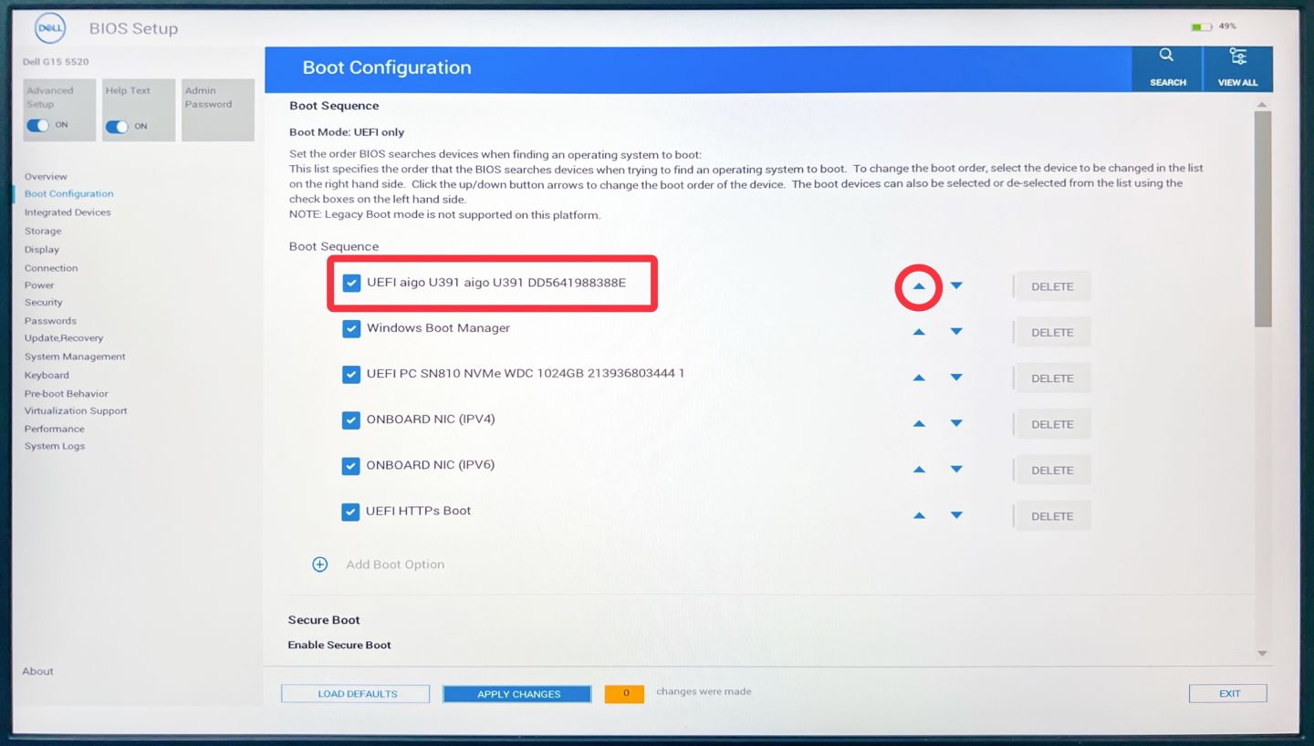Delete the ONBOARD NIC (IPV6) entry
1314x746 pixels.
(1052, 471)
